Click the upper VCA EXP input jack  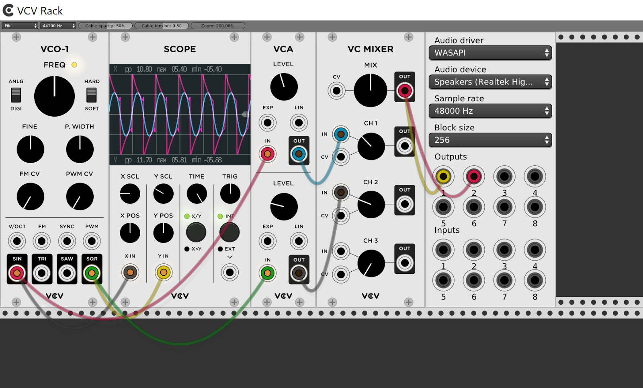[x=268, y=123]
